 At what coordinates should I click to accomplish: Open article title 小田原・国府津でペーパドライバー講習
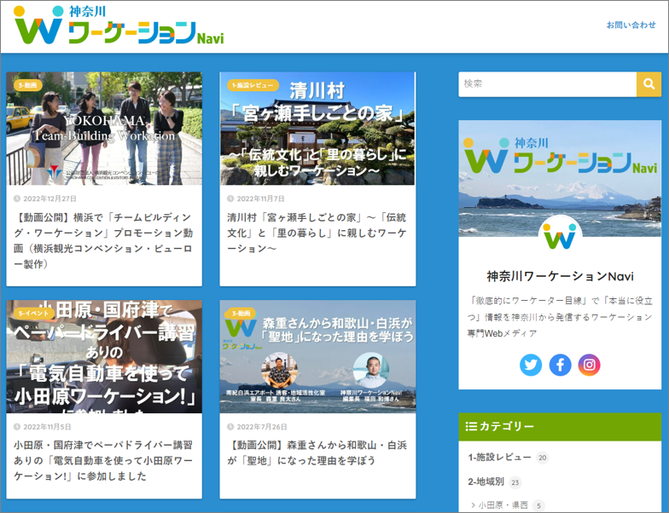point(103,460)
